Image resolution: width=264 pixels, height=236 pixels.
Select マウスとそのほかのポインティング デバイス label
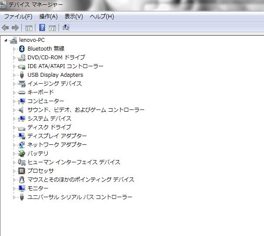click(x=81, y=180)
